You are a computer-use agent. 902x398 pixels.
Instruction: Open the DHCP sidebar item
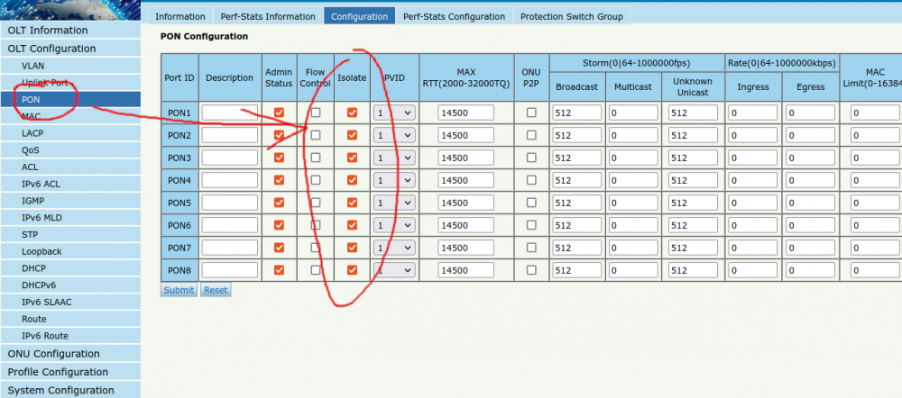click(x=34, y=268)
